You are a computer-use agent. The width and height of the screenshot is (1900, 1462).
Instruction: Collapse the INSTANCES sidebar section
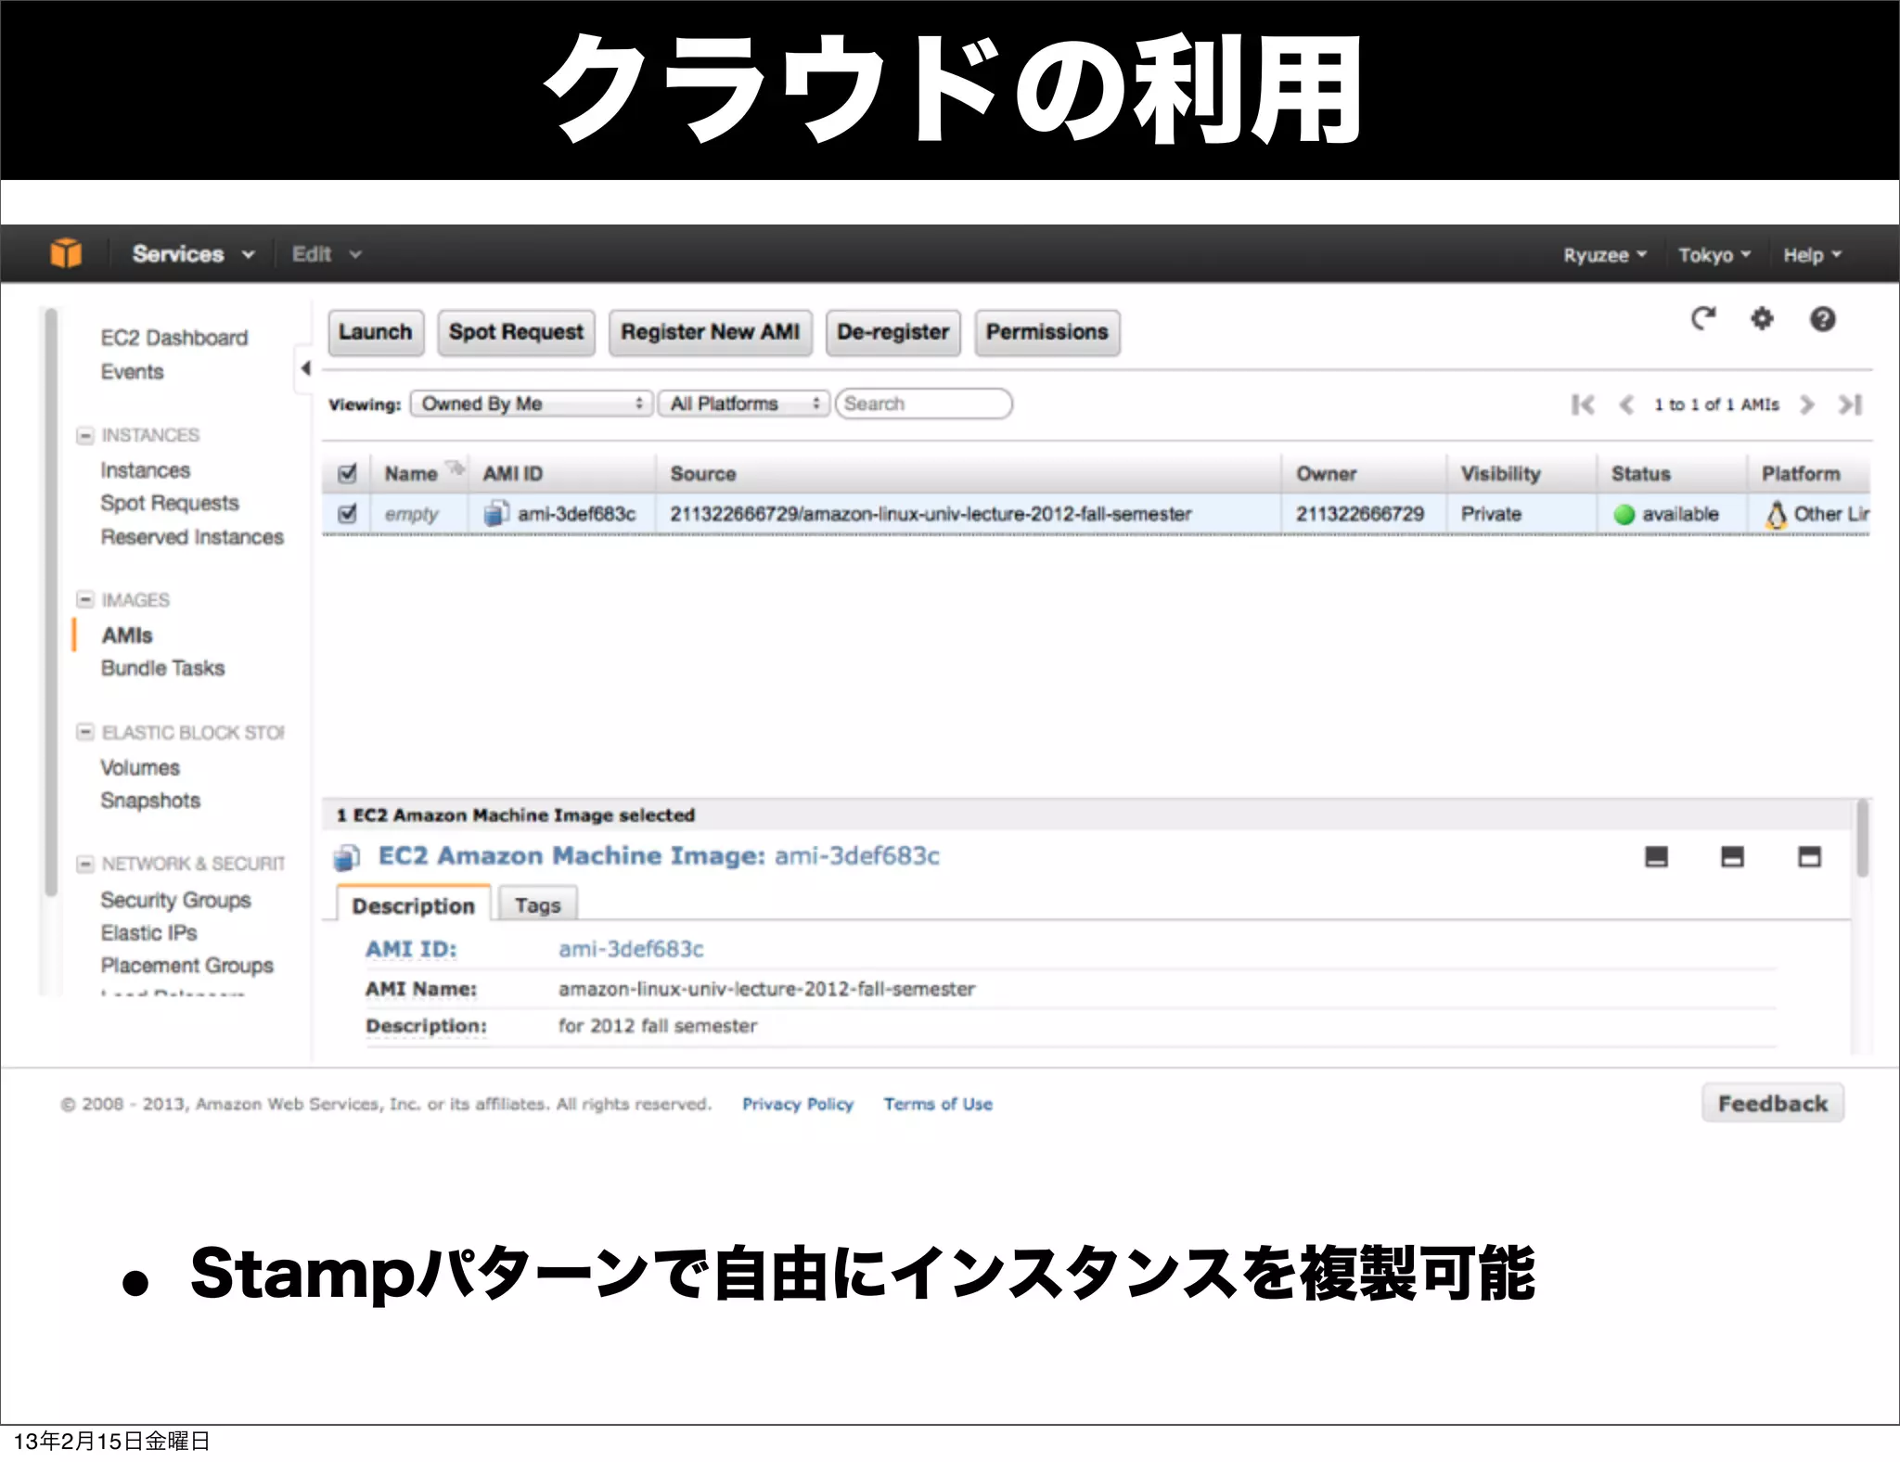pos(85,435)
